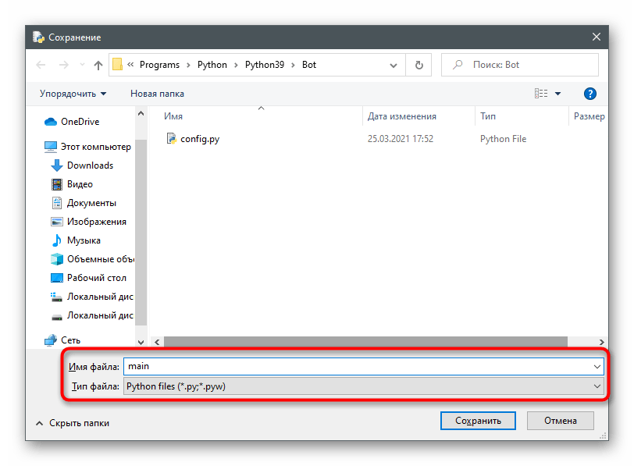The width and height of the screenshot is (634, 466).
Task: Click the change view layout icon
Action: pos(541,94)
